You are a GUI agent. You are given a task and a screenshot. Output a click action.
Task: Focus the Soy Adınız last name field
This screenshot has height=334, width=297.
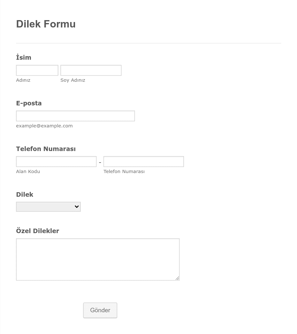click(91, 70)
